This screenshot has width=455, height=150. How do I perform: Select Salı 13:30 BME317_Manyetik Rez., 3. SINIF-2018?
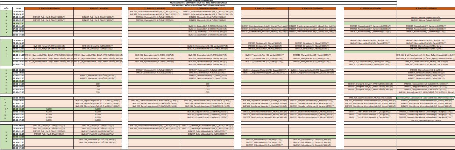pos(265,55)
